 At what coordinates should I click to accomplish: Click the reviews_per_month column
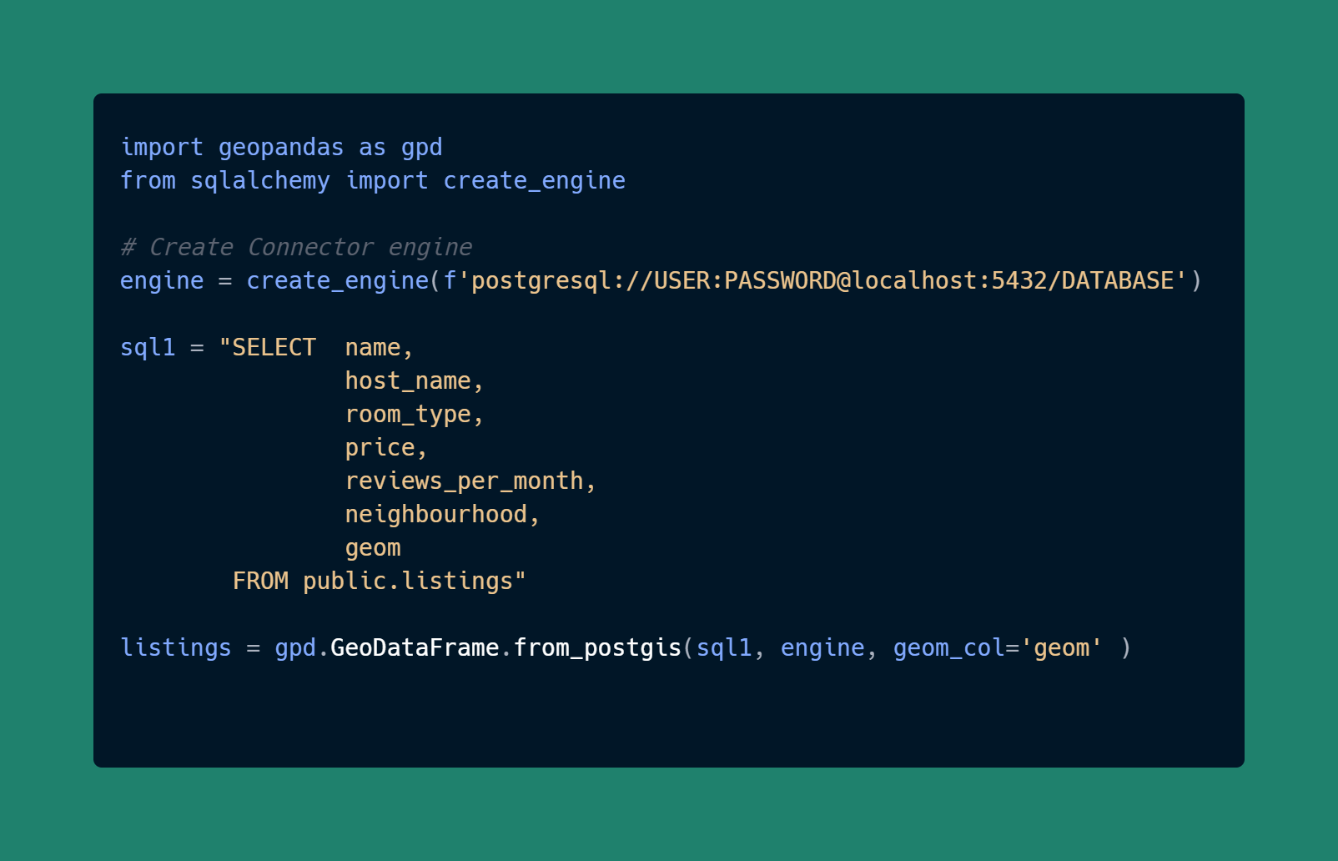(x=465, y=481)
